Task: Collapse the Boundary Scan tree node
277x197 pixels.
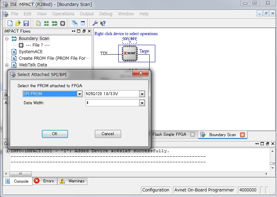Action: (7, 39)
